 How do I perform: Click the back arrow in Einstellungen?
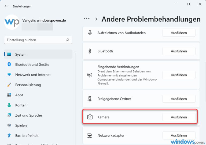6,6
